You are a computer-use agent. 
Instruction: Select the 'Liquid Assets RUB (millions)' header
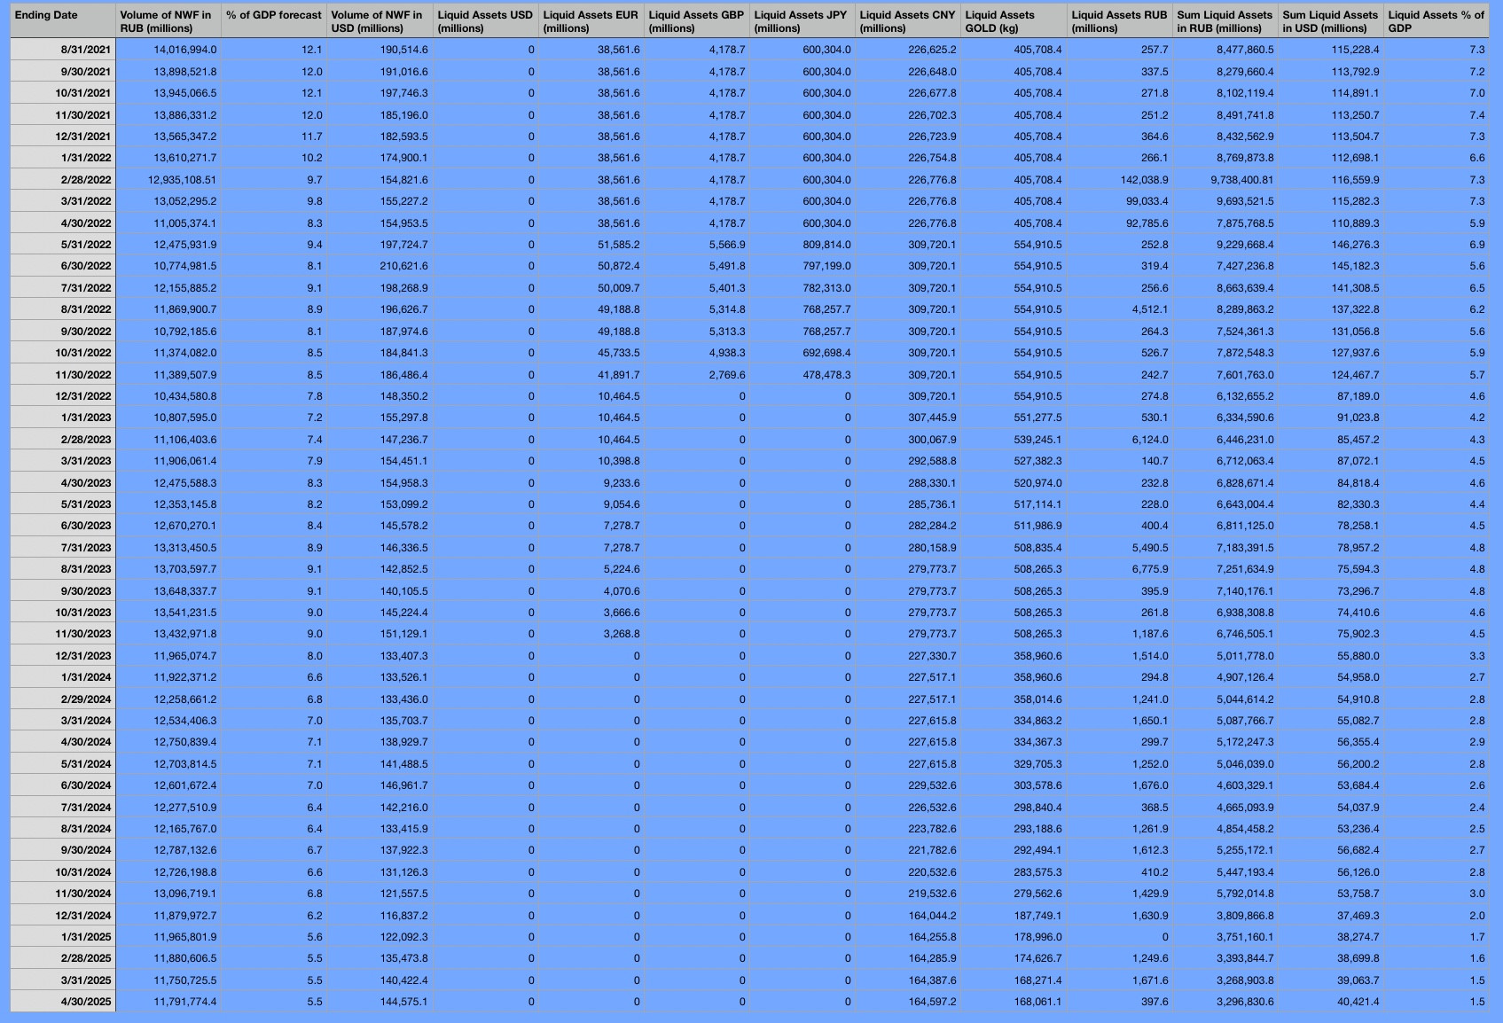coord(1120,21)
